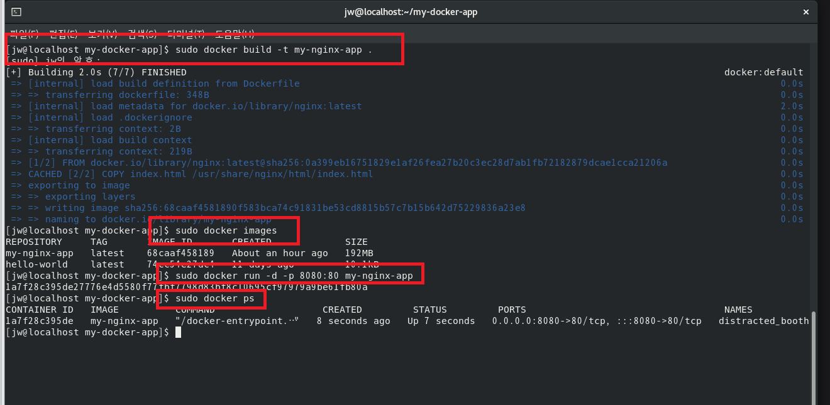Click 'transferring context: 219B' line

tap(102, 151)
